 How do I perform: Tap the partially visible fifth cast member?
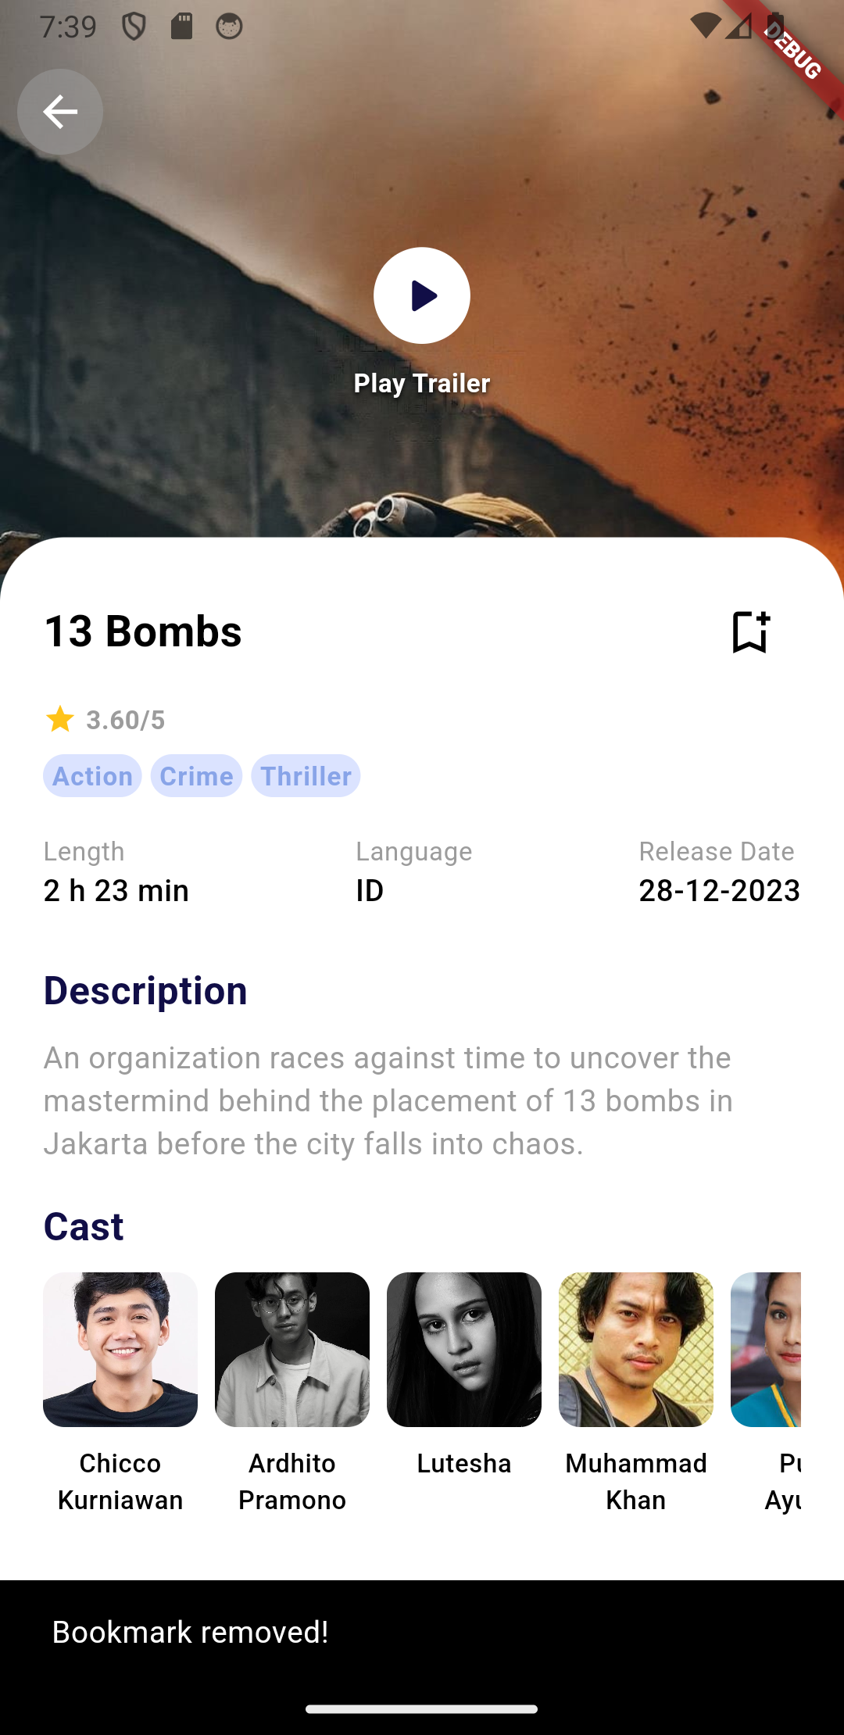[x=766, y=1350]
